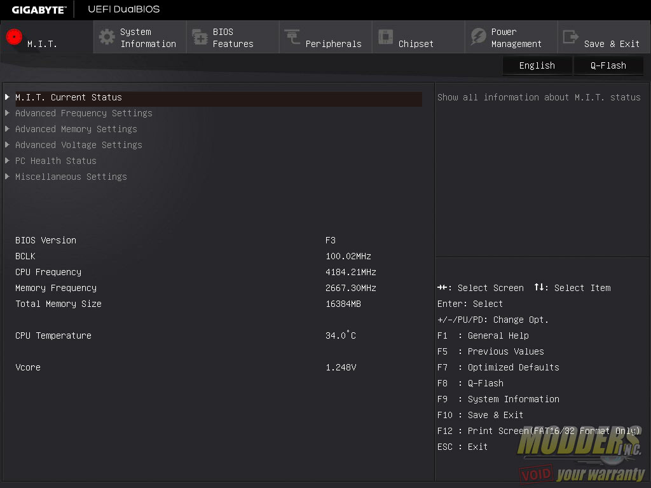Open the Power Management tab

(511, 37)
